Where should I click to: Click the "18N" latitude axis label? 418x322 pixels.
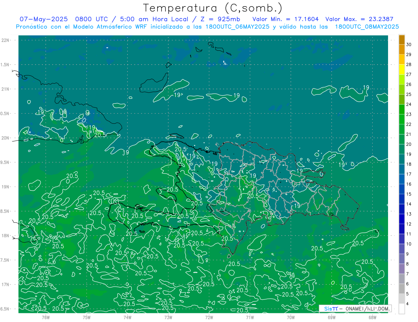[5, 236]
